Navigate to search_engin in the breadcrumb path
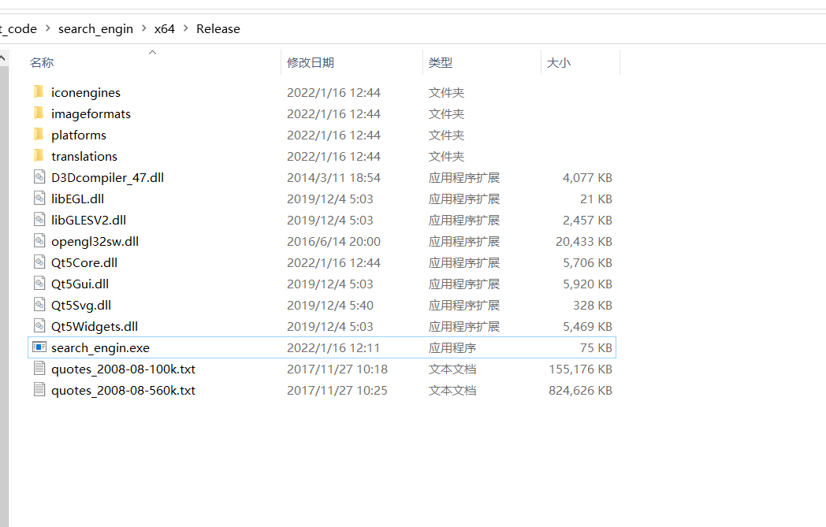826x527 pixels. pyautogui.click(x=95, y=28)
